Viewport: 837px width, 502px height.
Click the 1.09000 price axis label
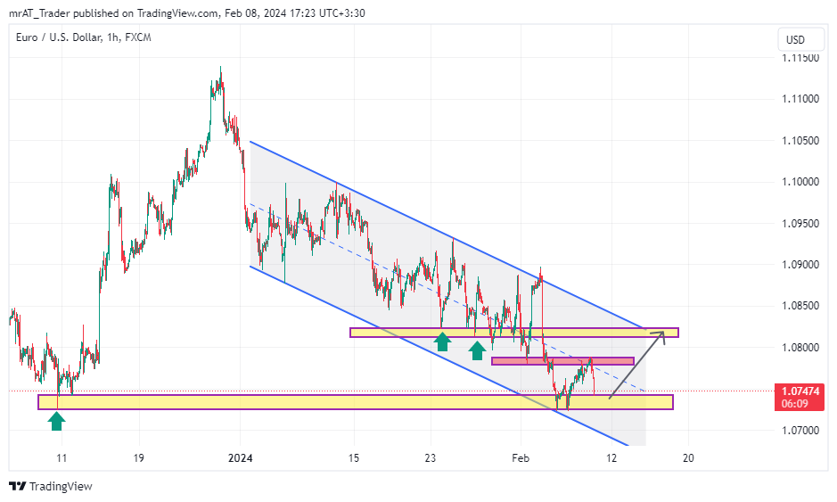[x=800, y=264]
